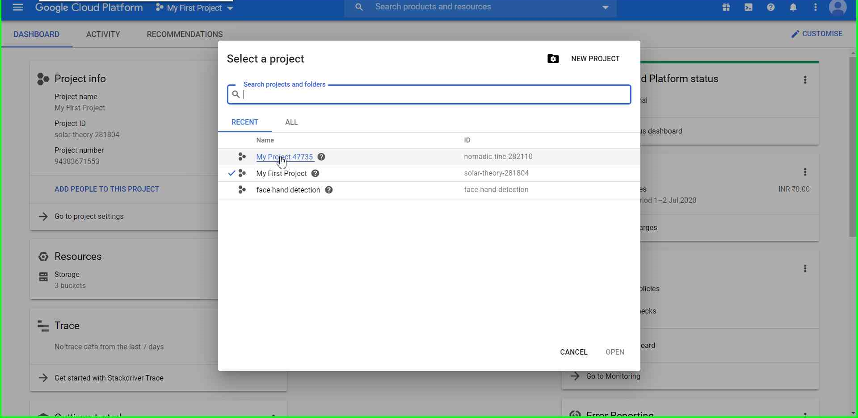Click the New Project folder icon
The width and height of the screenshot is (858, 418).
tap(553, 59)
